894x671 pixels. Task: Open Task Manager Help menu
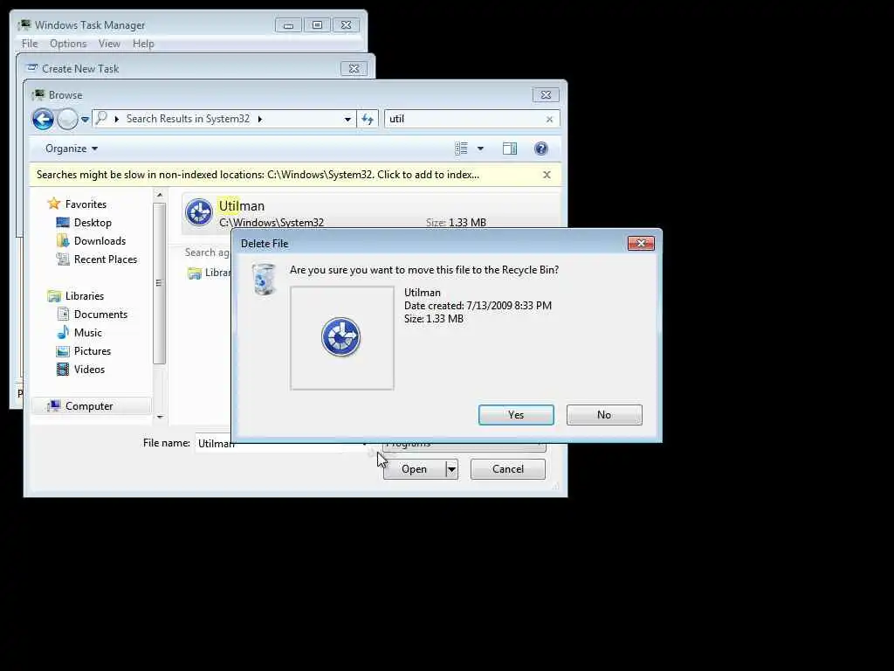pyautogui.click(x=143, y=44)
